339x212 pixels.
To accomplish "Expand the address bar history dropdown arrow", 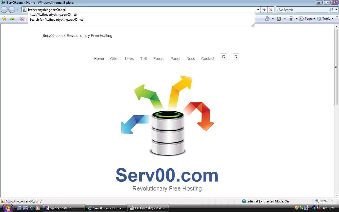I will point(258,10).
